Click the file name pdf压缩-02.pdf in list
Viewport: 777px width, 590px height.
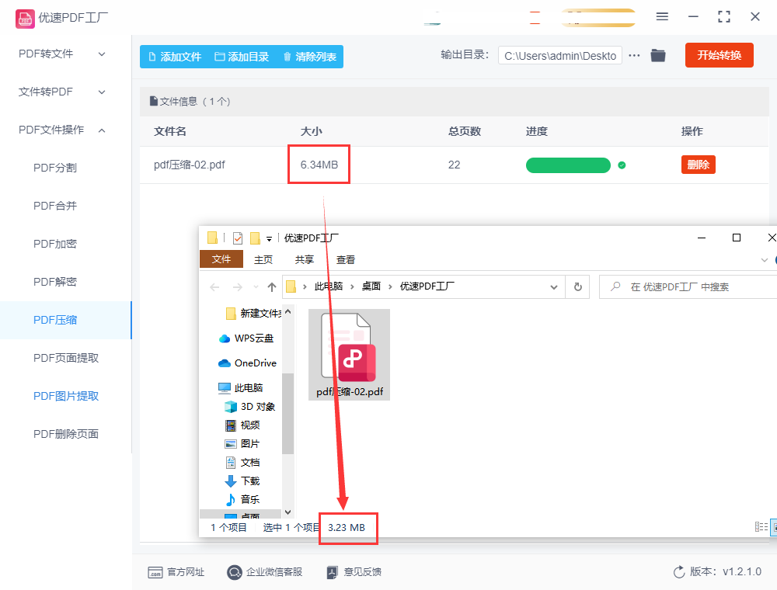190,165
